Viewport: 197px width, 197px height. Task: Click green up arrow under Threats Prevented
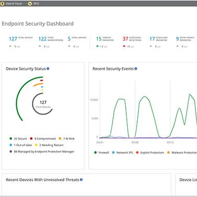pos(97,46)
